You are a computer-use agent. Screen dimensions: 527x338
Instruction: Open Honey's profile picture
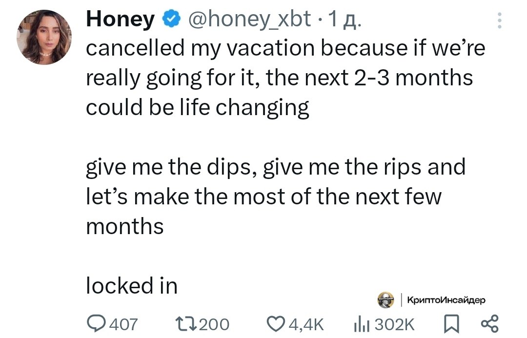click(44, 37)
